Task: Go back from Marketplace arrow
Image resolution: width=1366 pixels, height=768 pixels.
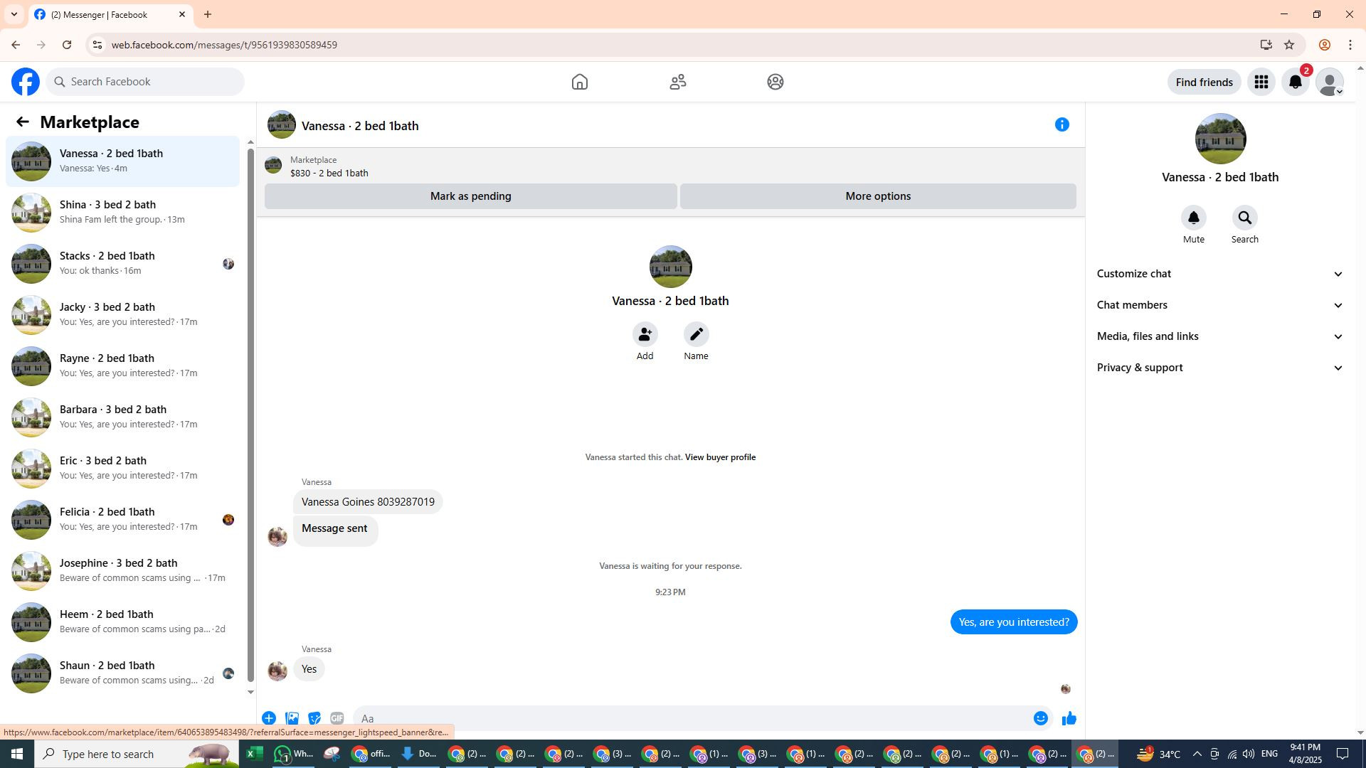Action: pos(23,122)
